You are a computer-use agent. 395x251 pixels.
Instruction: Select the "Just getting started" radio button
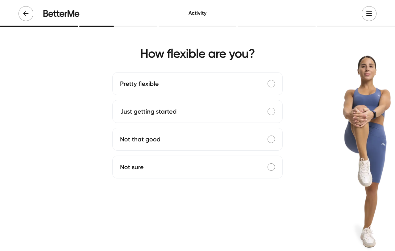click(271, 111)
